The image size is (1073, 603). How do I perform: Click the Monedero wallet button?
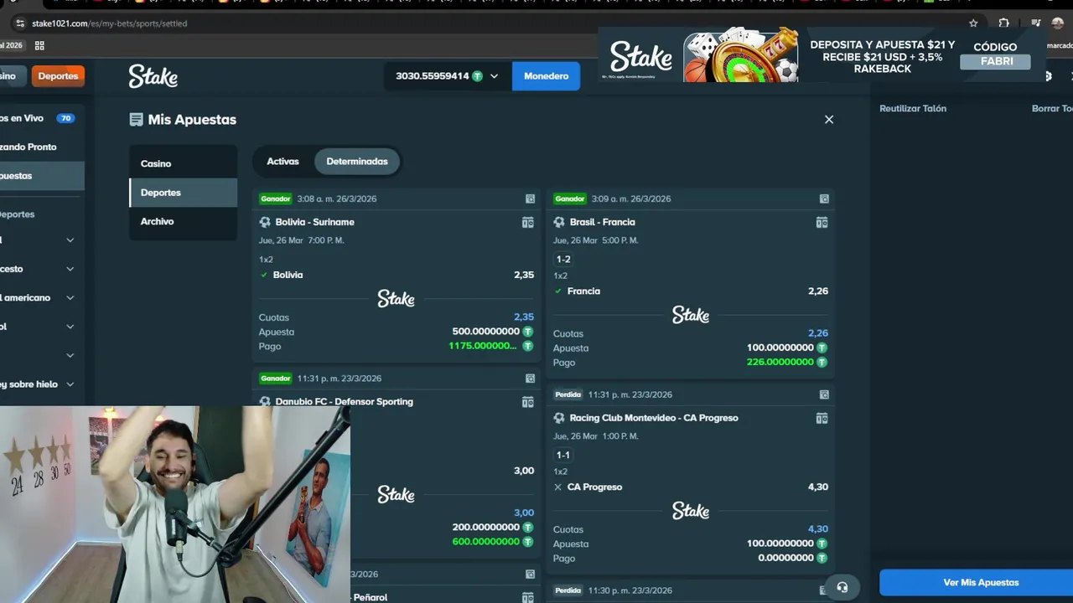pyautogui.click(x=546, y=76)
